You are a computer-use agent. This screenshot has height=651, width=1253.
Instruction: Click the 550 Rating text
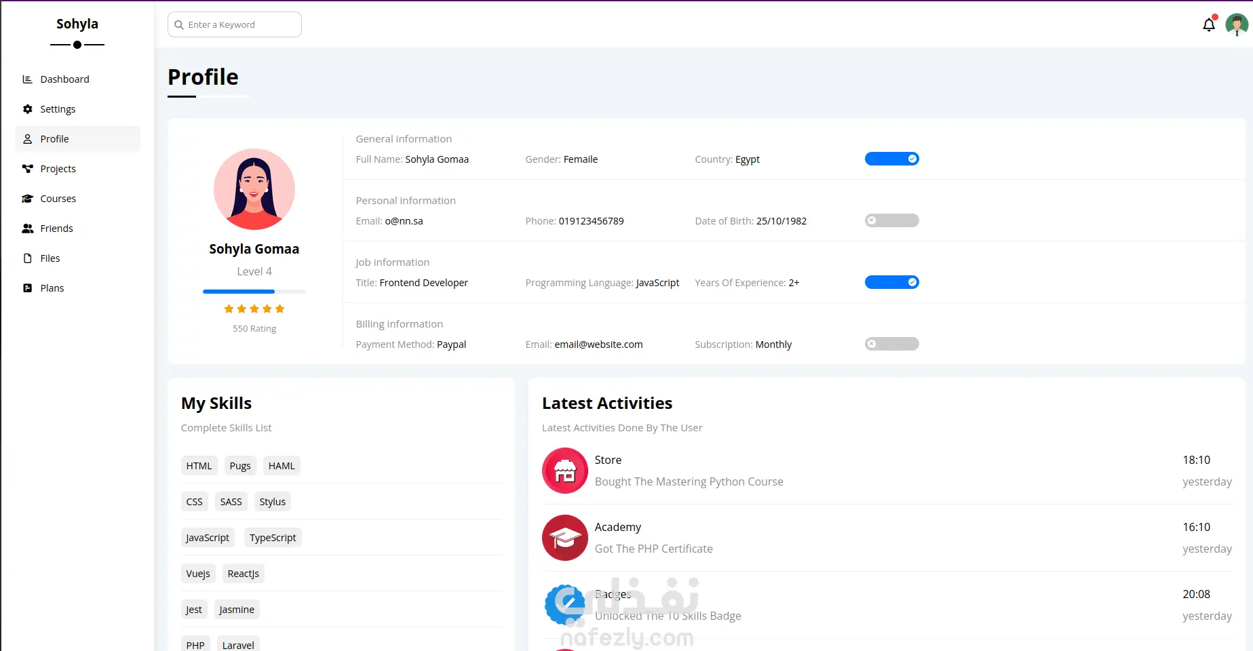[254, 329]
